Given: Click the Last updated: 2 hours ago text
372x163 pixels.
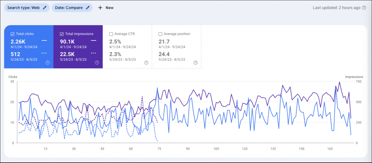Looking at the screenshot, I should point(336,8).
